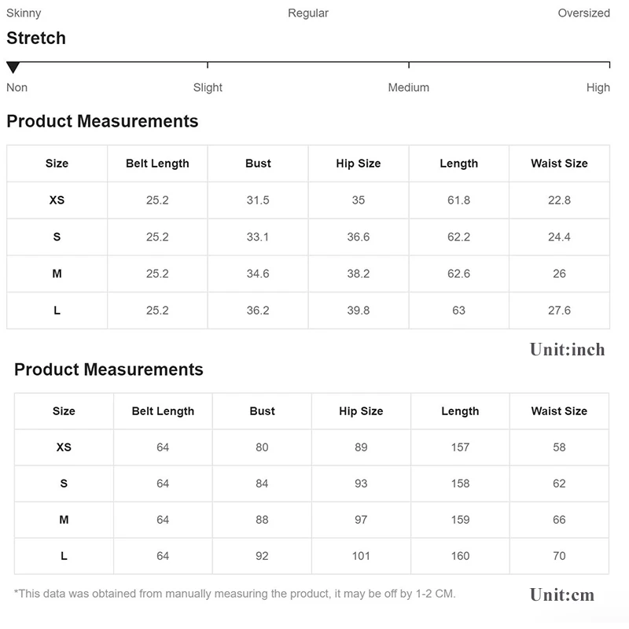Click the 'Skinny' fit label
The image size is (629, 629).
(24, 13)
